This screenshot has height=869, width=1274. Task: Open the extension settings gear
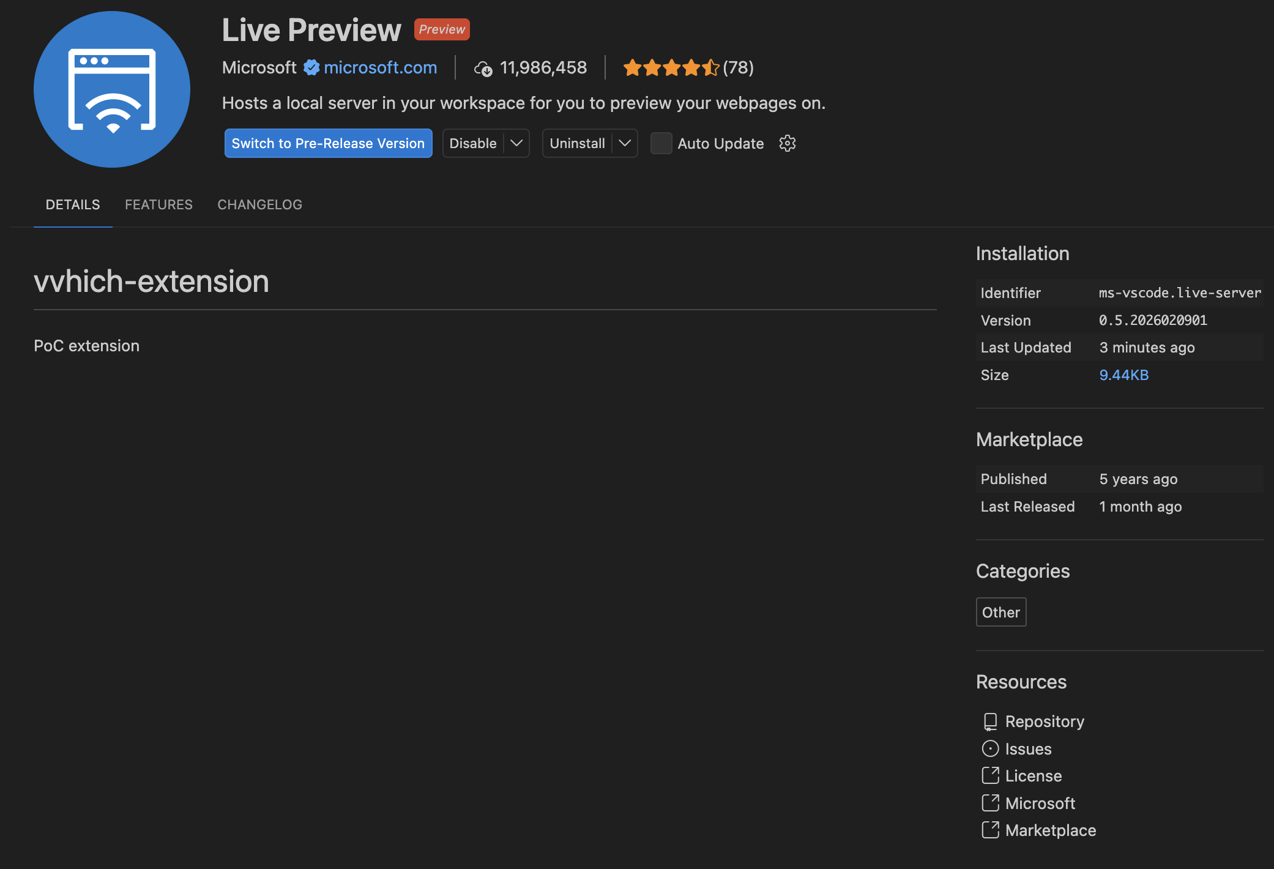tap(787, 143)
